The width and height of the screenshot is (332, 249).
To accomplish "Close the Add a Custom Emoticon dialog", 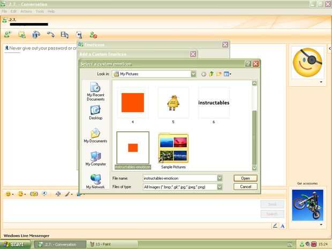I will pos(193,54).
